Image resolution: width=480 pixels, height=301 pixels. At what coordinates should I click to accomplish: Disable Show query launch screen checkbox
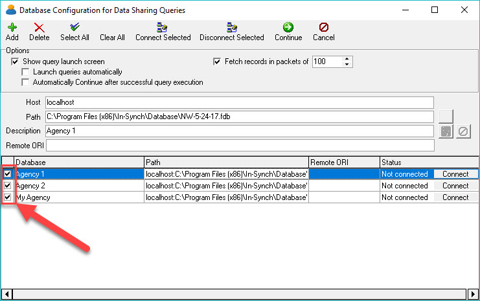(x=16, y=61)
